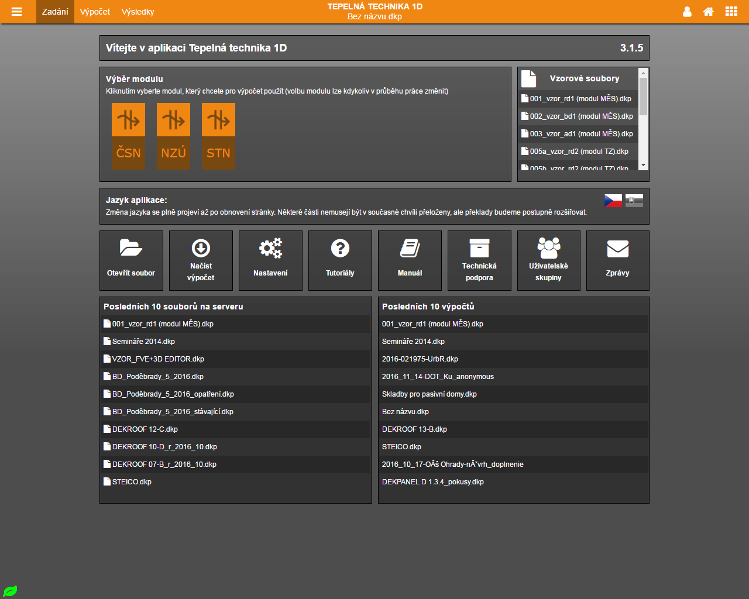Click the Otevřít soubor folder tile
This screenshot has width=749, height=599.
[x=131, y=260]
